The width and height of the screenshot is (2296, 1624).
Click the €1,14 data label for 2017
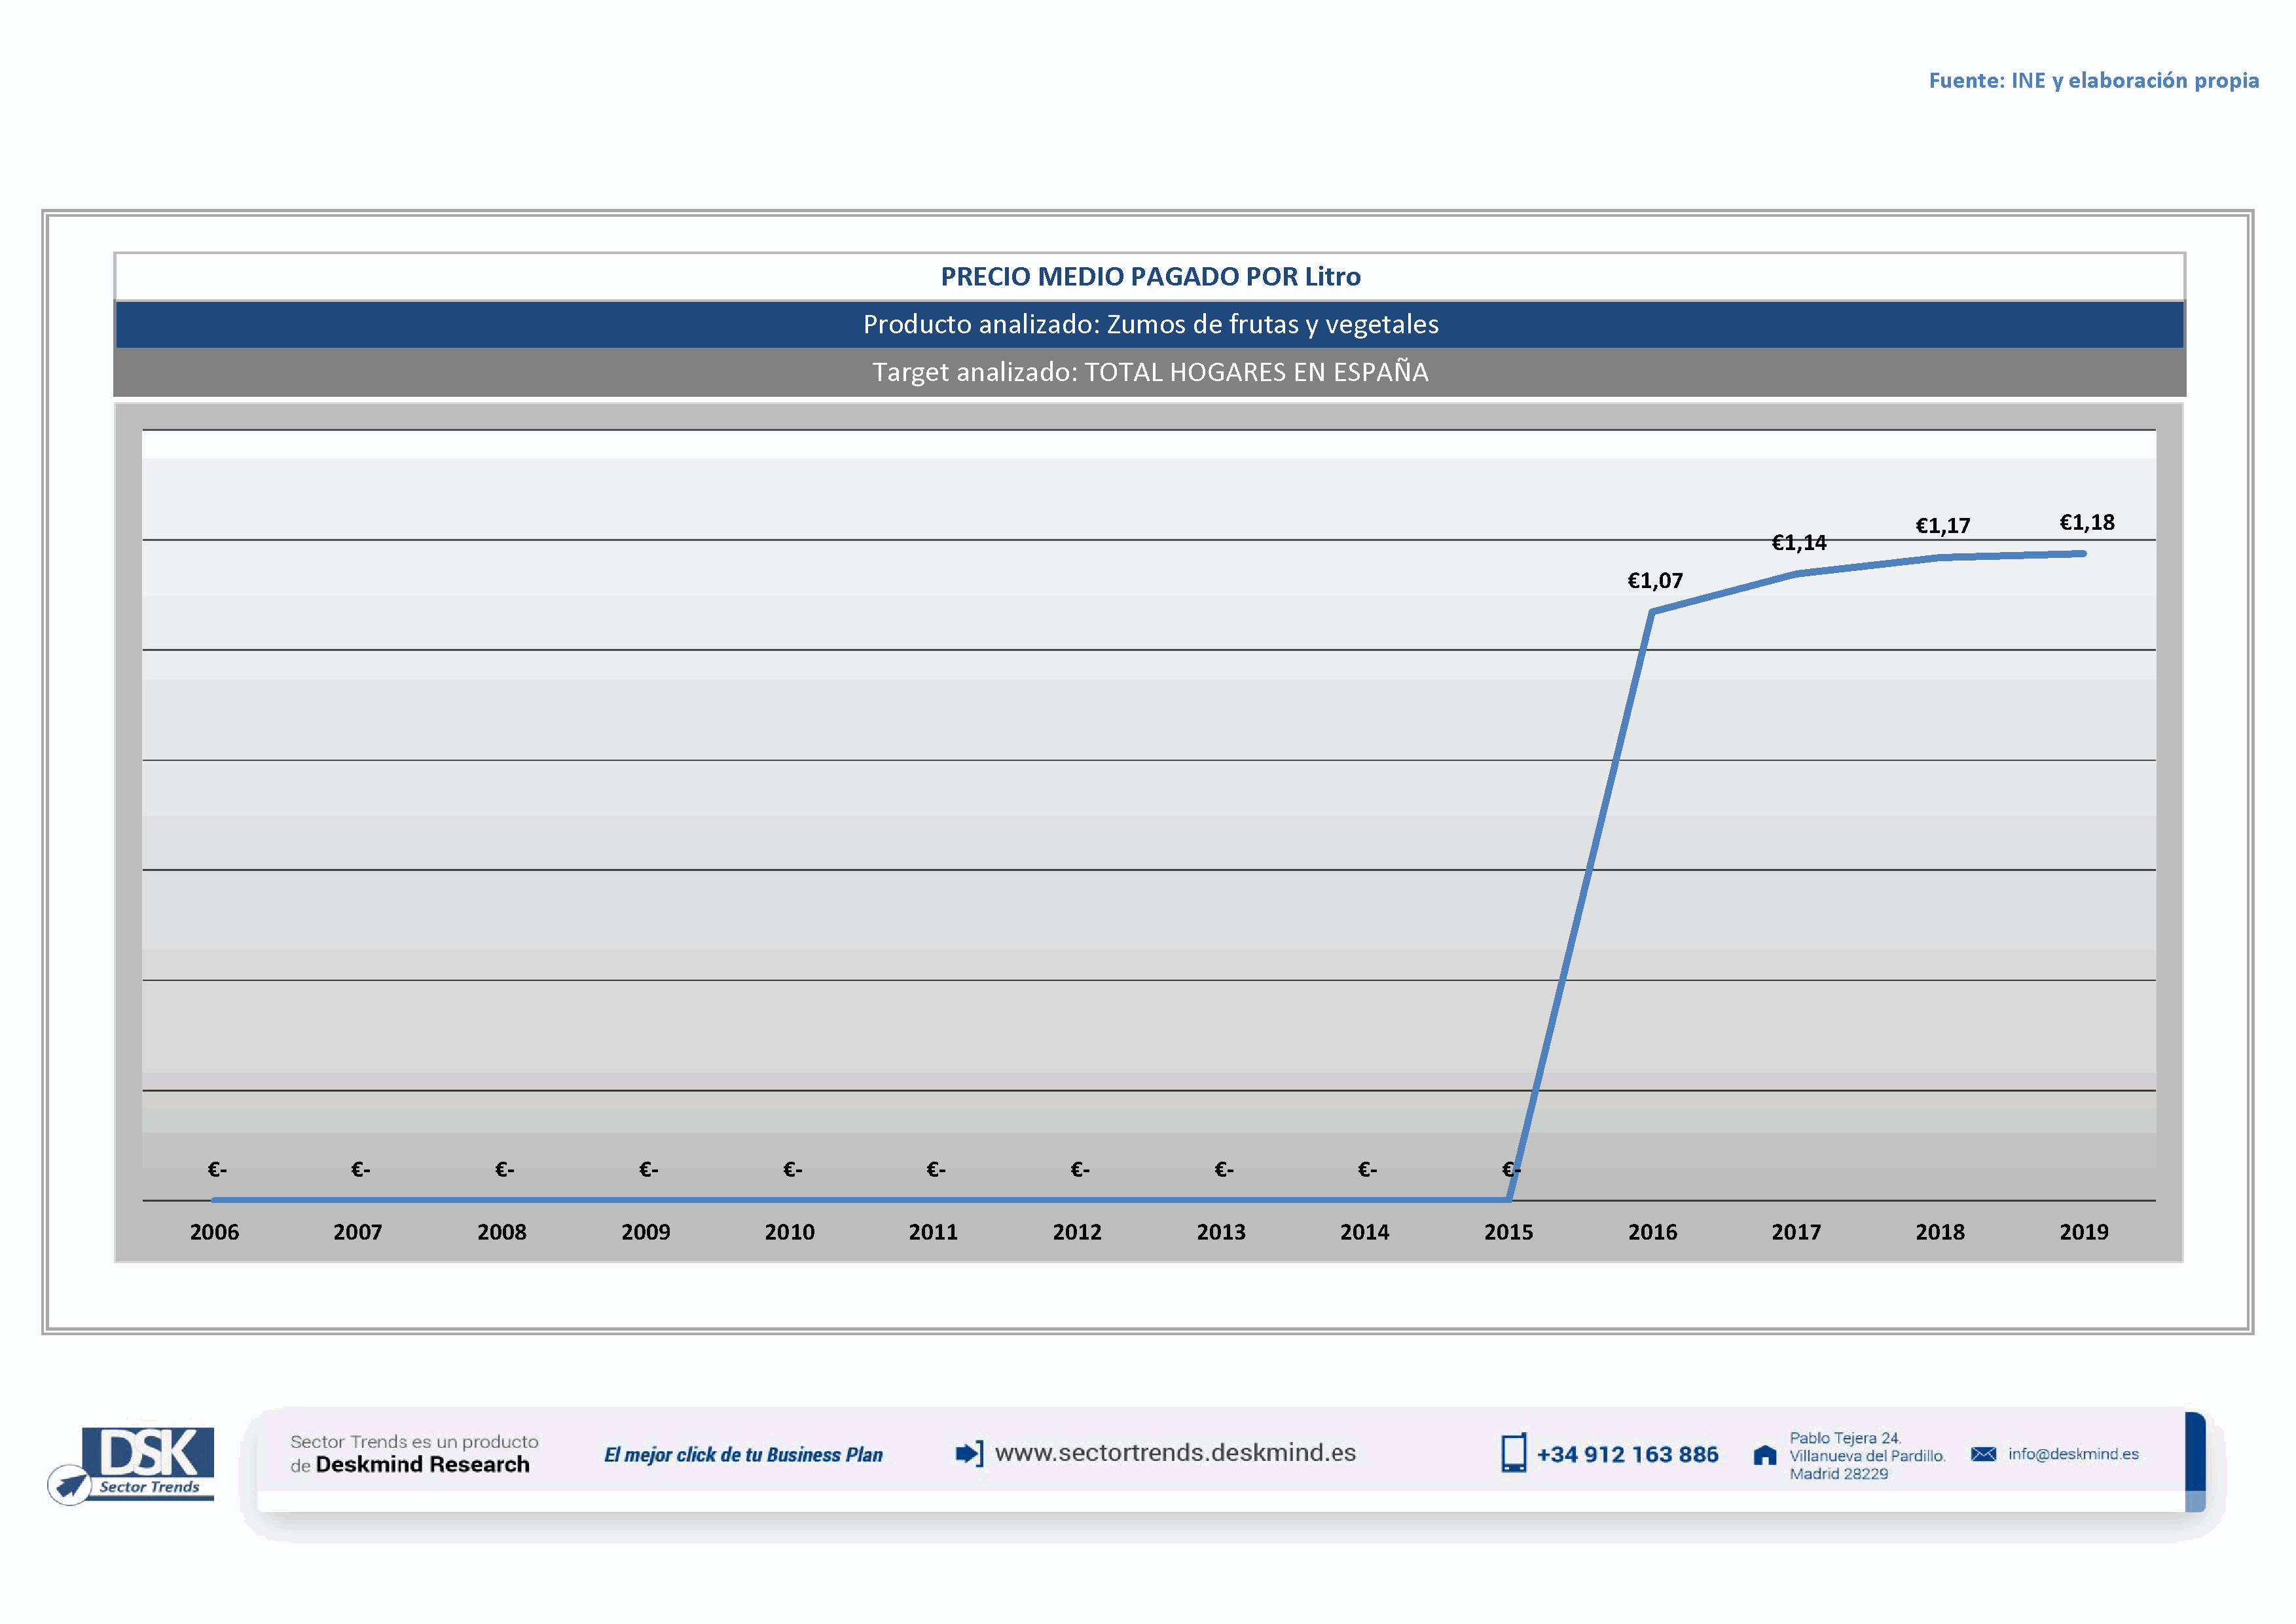(x=1798, y=543)
